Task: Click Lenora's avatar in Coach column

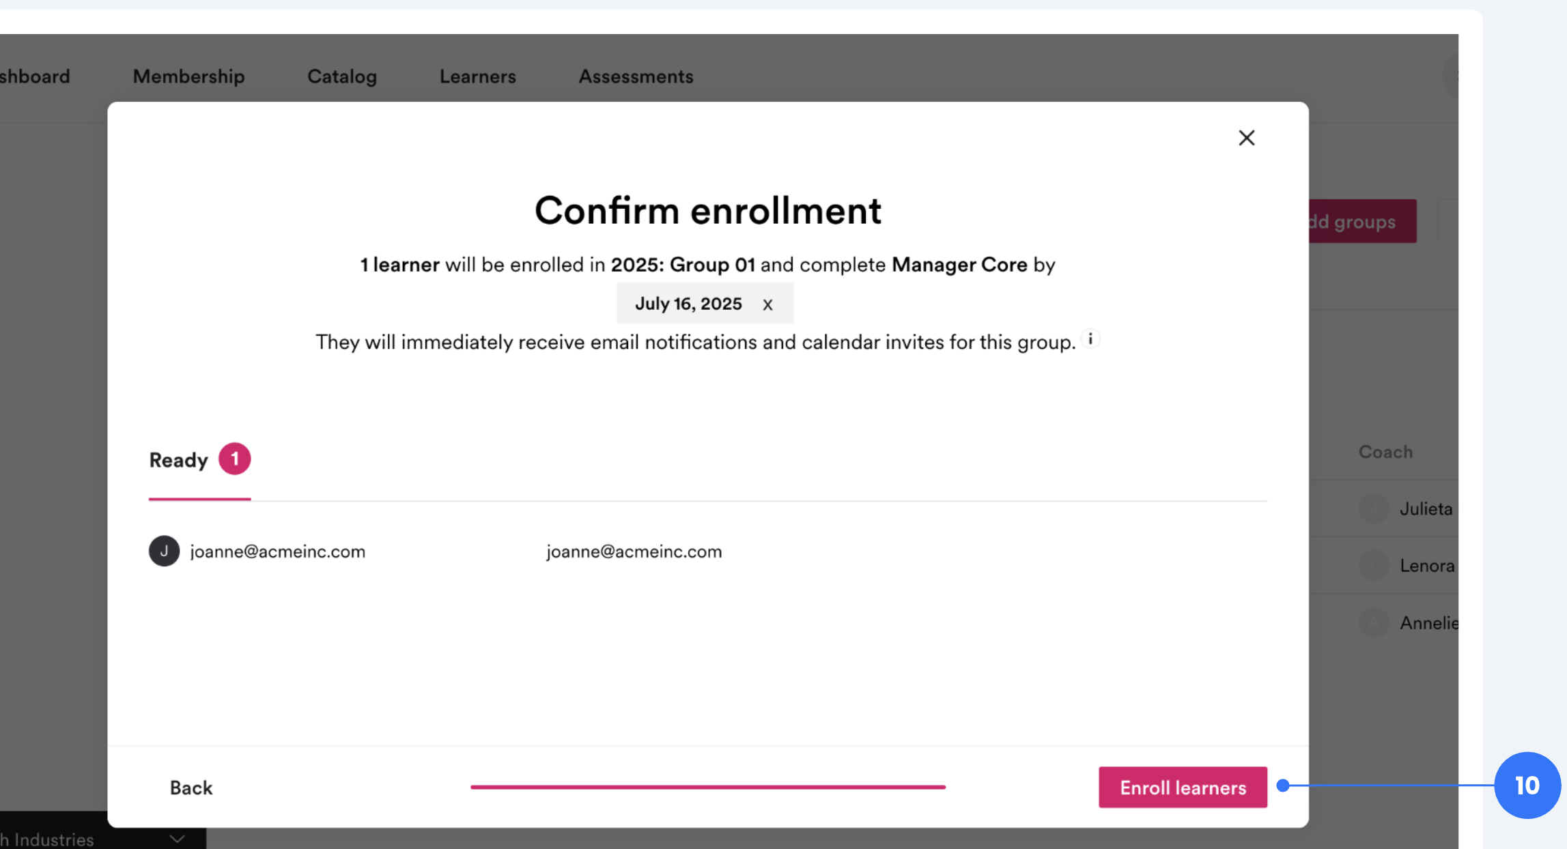Action: pos(1374,565)
